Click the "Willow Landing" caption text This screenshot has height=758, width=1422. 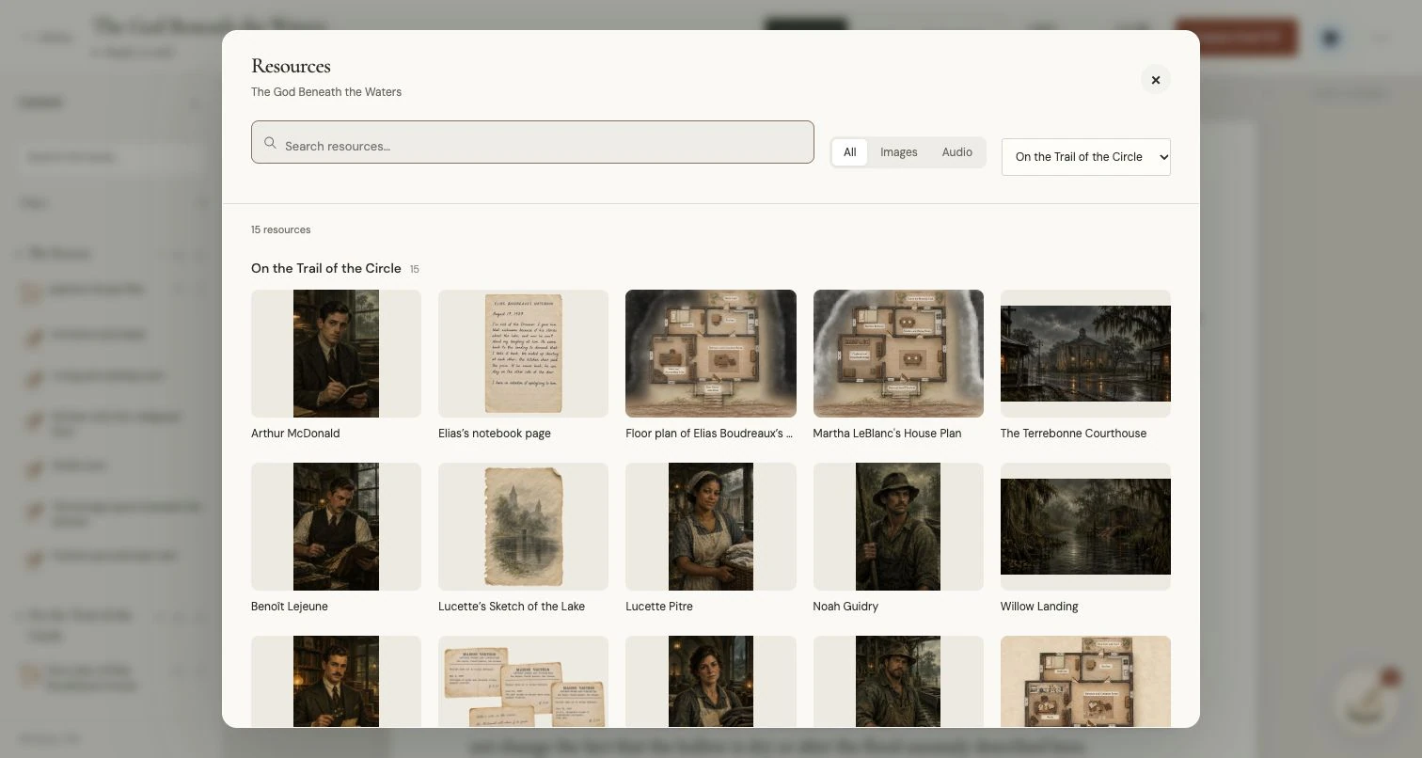coord(1039,607)
